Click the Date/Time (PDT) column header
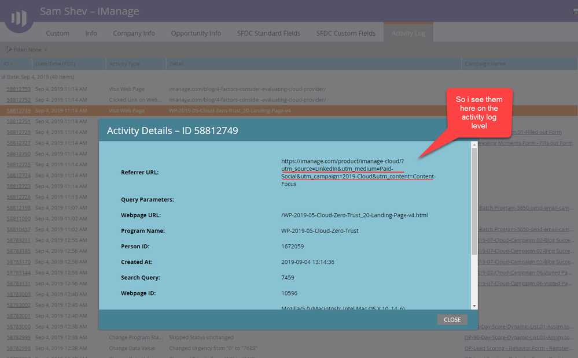Image resolution: width=578 pixels, height=358 pixels. [55, 64]
